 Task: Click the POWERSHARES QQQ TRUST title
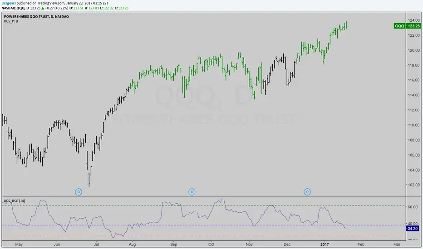[36, 16]
